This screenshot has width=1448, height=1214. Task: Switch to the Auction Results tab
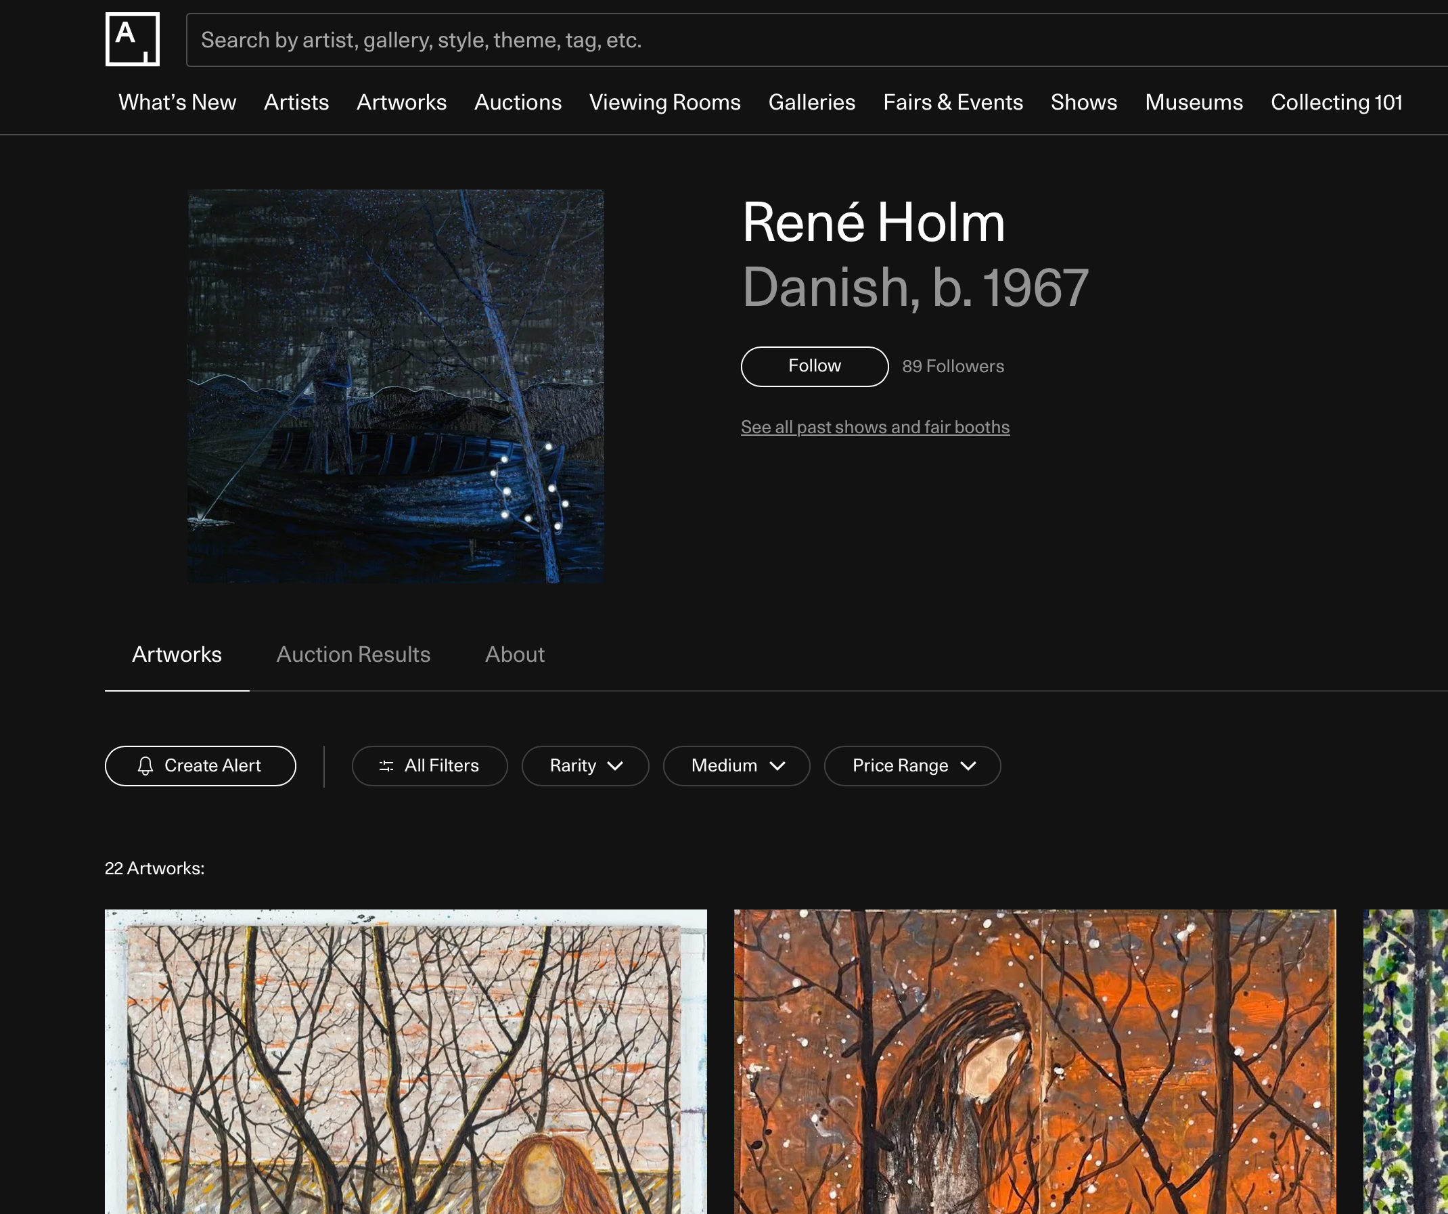[353, 654]
